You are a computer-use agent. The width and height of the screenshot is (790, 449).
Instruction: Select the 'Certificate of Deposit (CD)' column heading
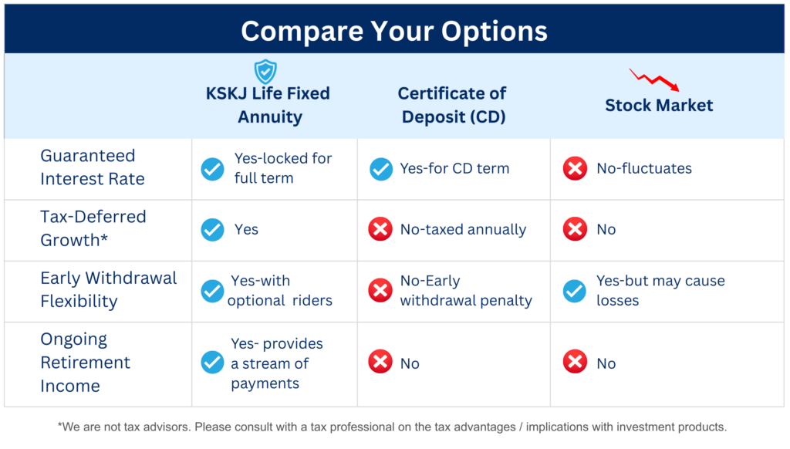tap(452, 105)
